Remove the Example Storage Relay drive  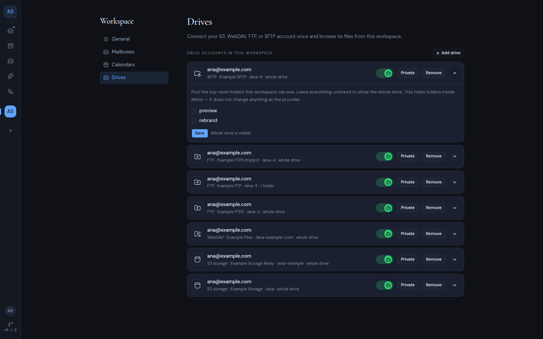click(x=434, y=260)
